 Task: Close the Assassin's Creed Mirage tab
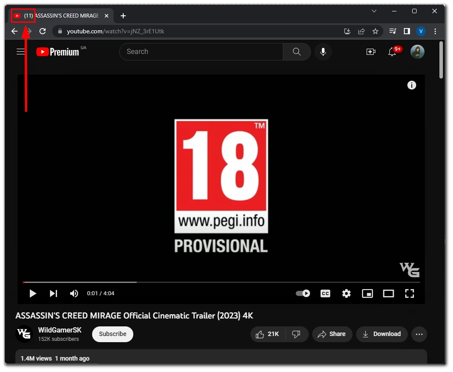pyautogui.click(x=107, y=16)
